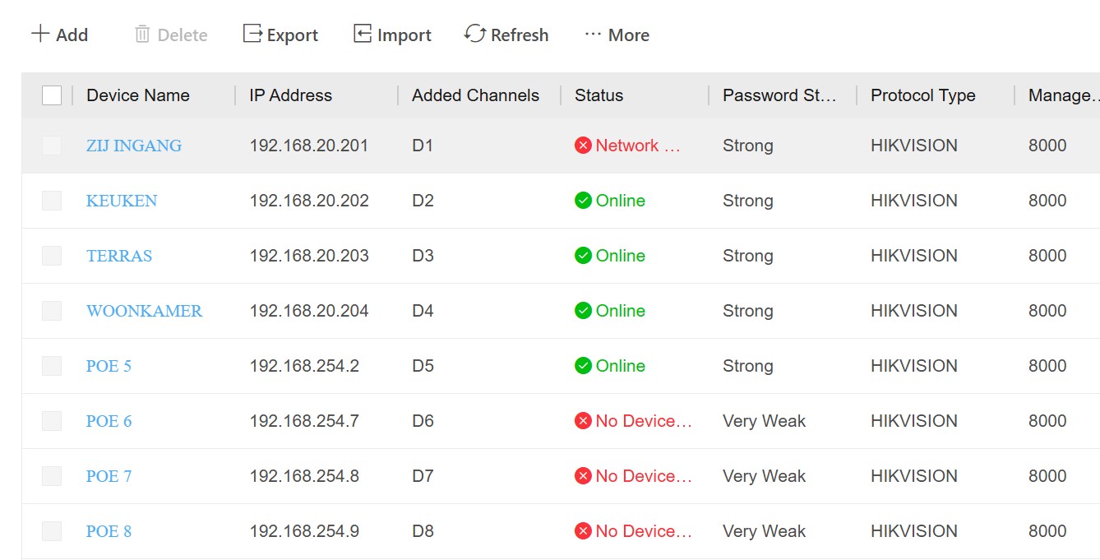Tick the checkbox for POE 8

click(52, 531)
